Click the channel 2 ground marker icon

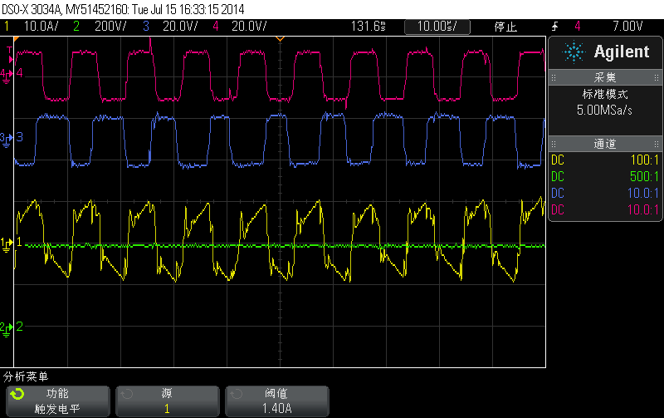[7, 329]
